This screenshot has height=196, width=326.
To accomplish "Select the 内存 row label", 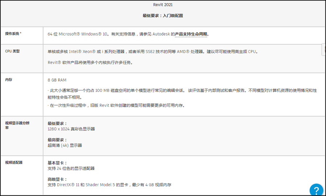I will [x=9, y=79].
